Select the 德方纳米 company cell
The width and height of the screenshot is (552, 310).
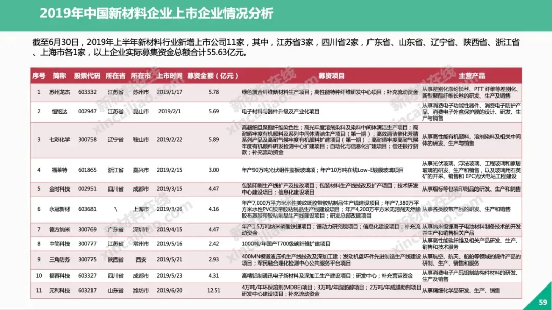59,230
